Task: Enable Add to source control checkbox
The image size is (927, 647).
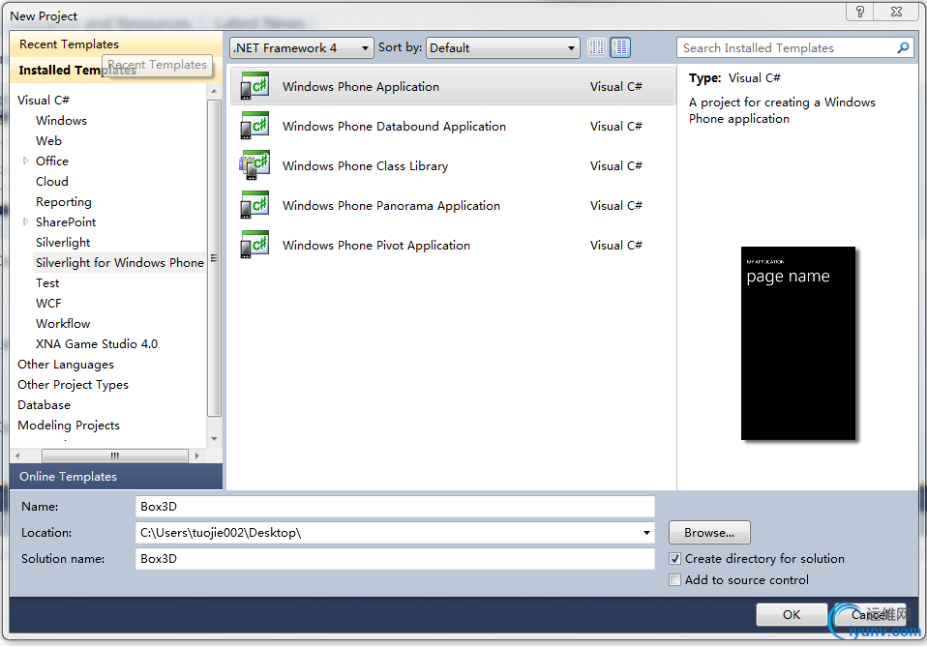Action: point(674,579)
